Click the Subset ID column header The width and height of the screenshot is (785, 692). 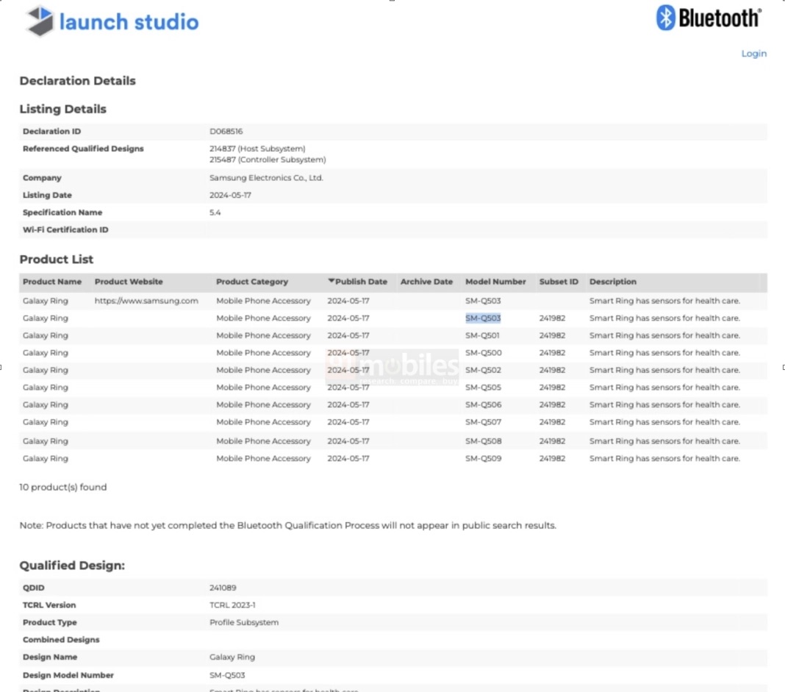(x=559, y=282)
